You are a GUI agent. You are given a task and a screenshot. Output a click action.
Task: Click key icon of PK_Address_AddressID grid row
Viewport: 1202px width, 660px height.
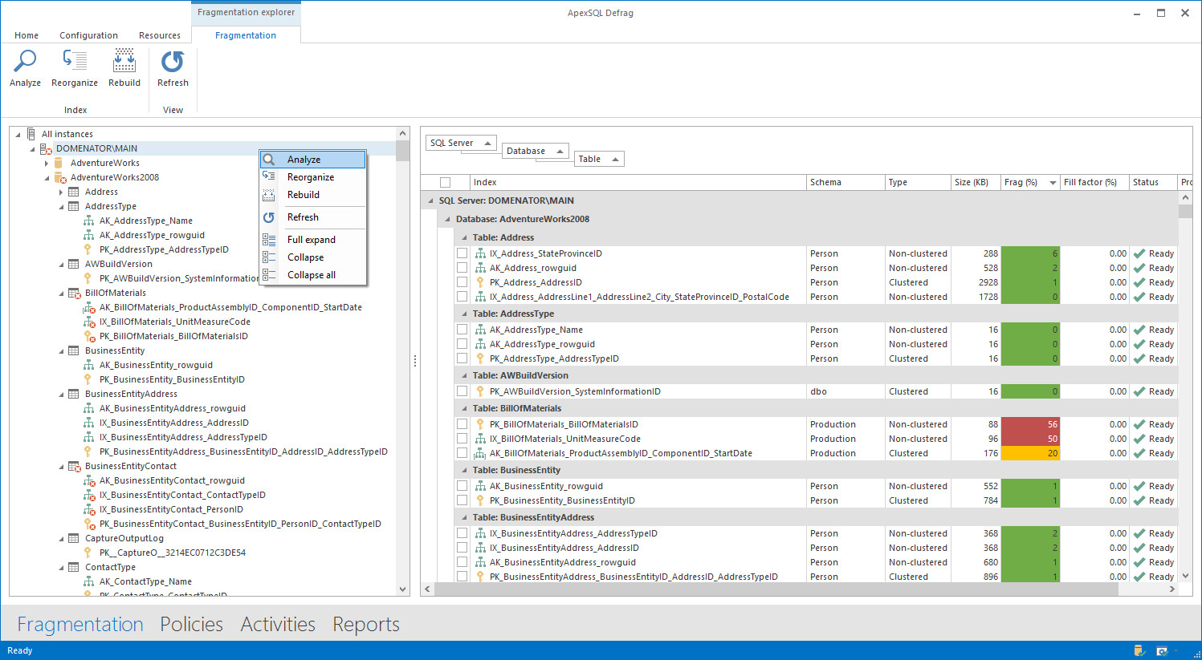pos(480,282)
